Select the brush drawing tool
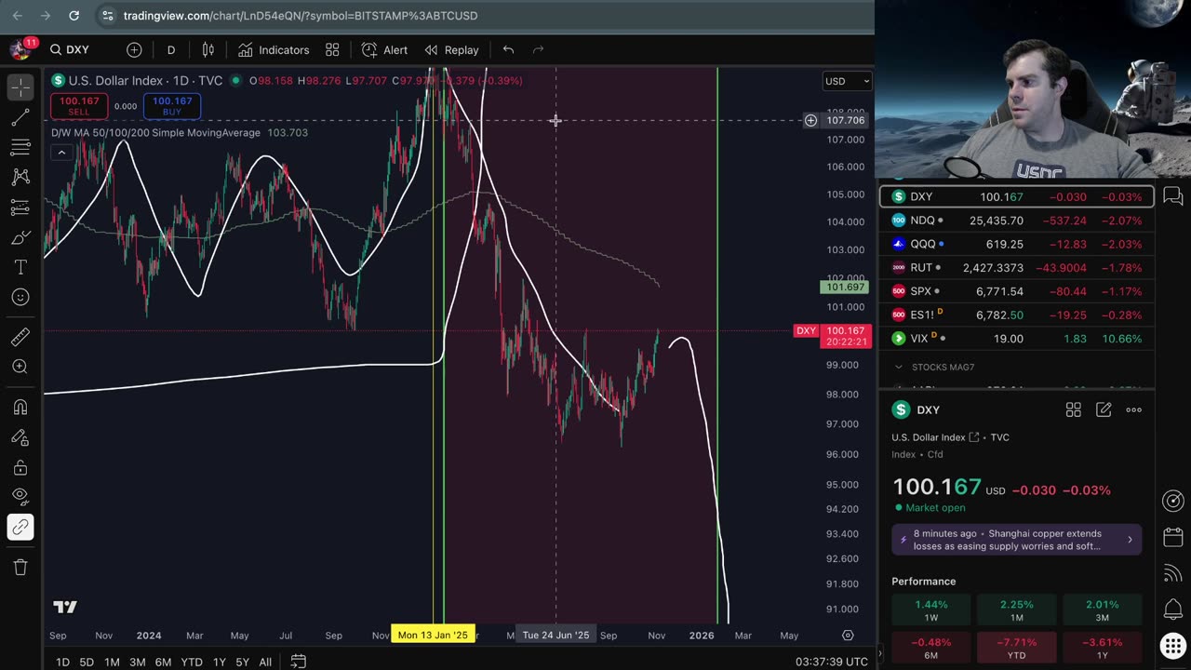This screenshot has width=1191, height=670. click(x=20, y=237)
